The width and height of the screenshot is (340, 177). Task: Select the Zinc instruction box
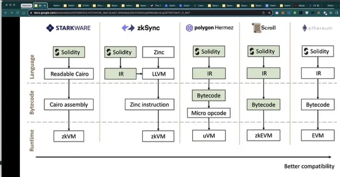coord(150,105)
